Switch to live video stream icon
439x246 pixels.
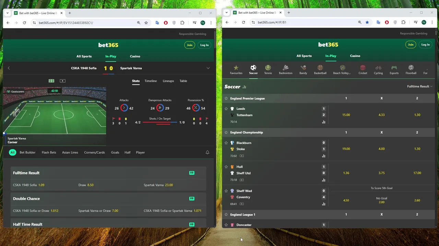coord(62,81)
